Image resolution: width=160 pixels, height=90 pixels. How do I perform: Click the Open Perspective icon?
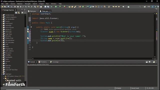click(145, 7)
